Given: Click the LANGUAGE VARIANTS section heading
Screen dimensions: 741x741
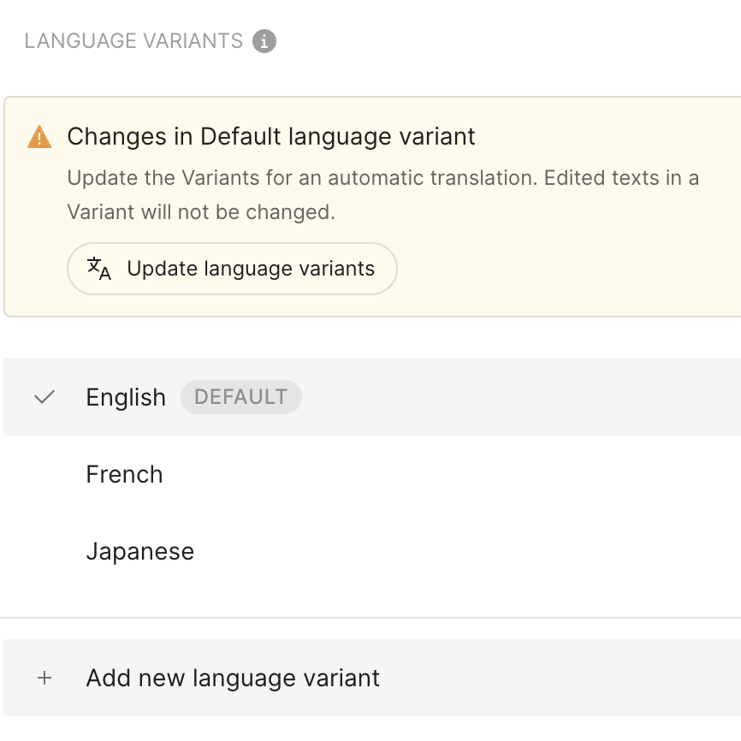Looking at the screenshot, I should (133, 41).
